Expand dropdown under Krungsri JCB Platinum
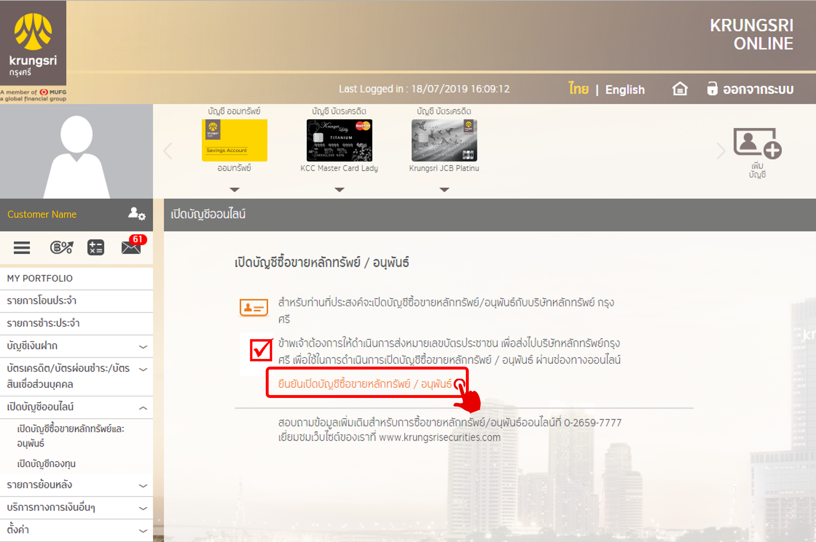Viewport: 816px width, 542px height. [444, 190]
